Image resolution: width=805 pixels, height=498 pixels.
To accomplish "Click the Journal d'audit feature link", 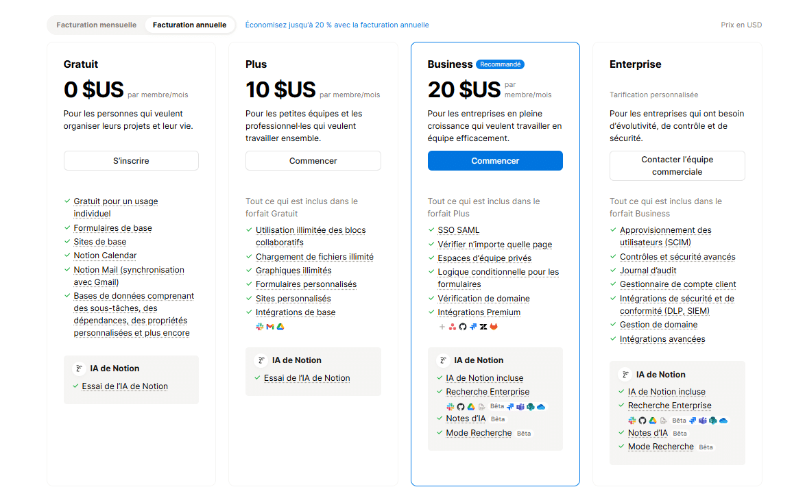I will pyautogui.click(x=648, y=271).
